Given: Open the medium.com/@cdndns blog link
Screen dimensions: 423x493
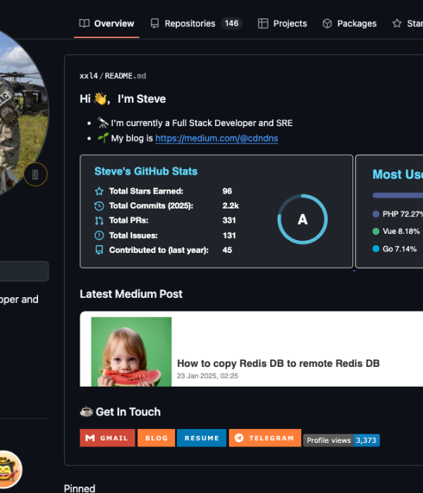Looking at the screenshot, I should [x=216, y=139].
